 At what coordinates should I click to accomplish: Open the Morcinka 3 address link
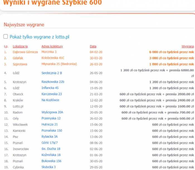pyautogui.click(x=49, y=52)
